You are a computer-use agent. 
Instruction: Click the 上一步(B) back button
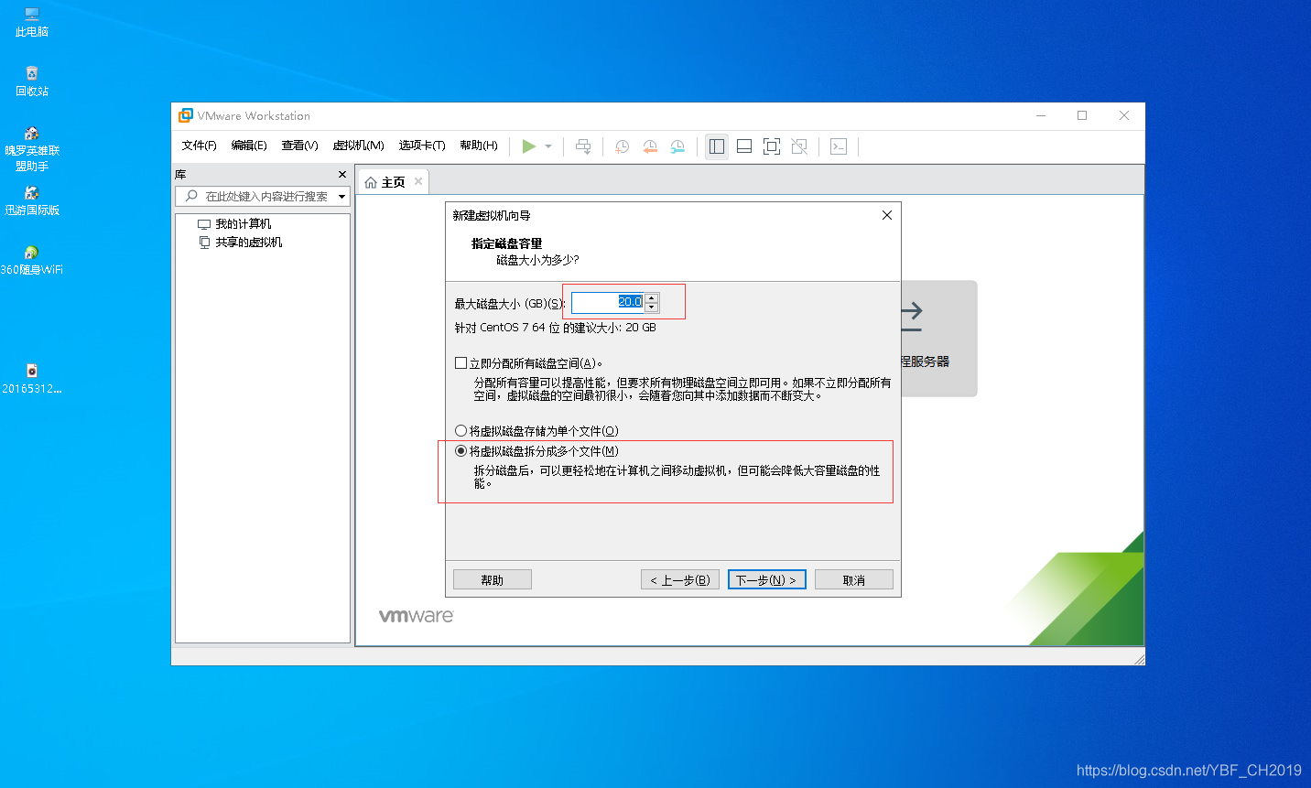[x=680, y=580]
